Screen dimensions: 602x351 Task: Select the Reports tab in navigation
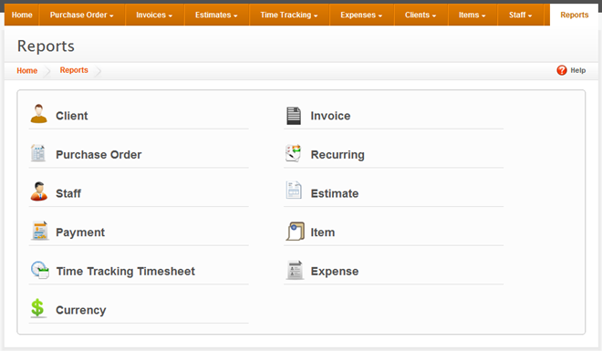click(x=574, y=15)
